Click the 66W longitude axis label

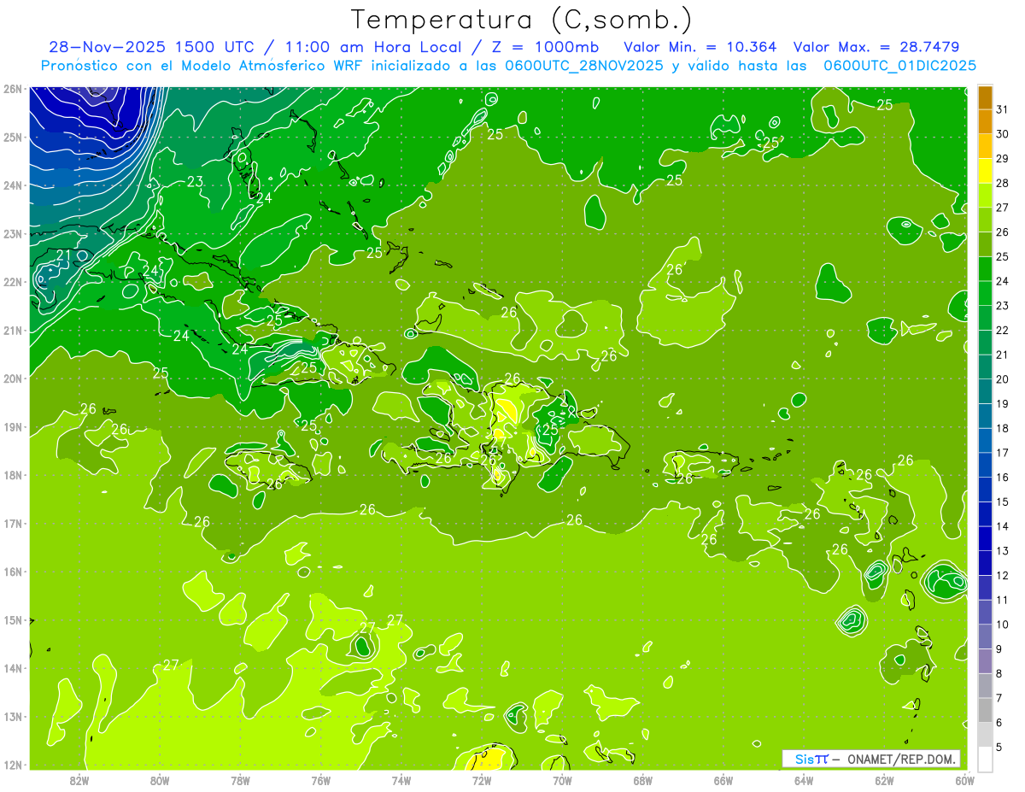click(723, 780)
